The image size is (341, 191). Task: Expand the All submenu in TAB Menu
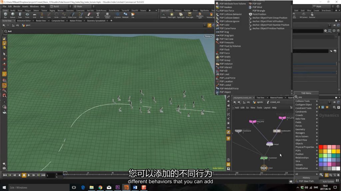click(306, 174)
